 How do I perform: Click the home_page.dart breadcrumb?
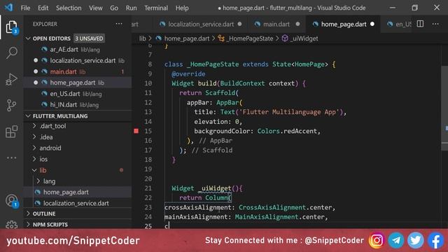[x=183, y=38]
